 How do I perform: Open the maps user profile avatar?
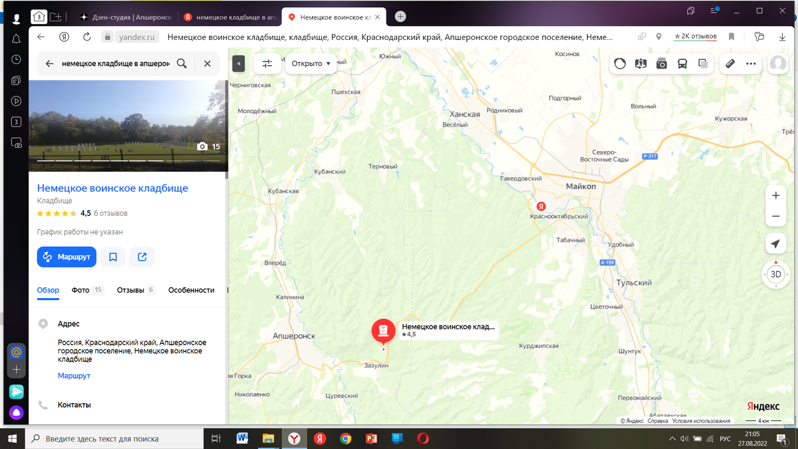(x=777, y=64)
